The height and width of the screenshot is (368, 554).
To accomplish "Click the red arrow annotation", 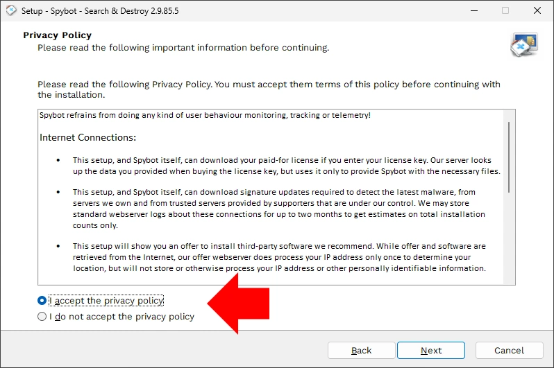I will (239, 304).
